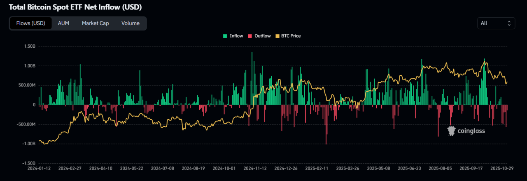The image size is (527, 181).
Task: Open the All time range dropdown
Action: click(496, 23)
